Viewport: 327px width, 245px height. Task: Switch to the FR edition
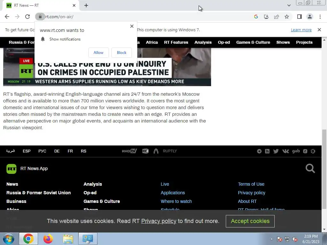point(70,151)
